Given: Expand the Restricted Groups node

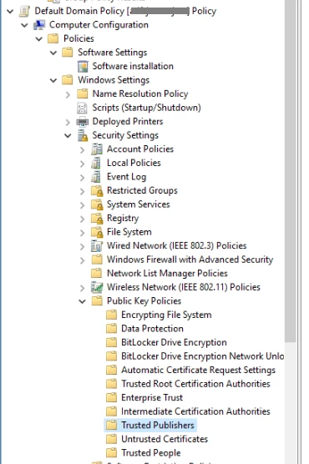Looking at the screenshot, I should [83, 191].
